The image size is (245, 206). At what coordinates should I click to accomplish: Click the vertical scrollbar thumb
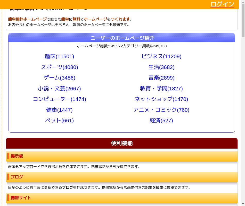tap(243, 23)
